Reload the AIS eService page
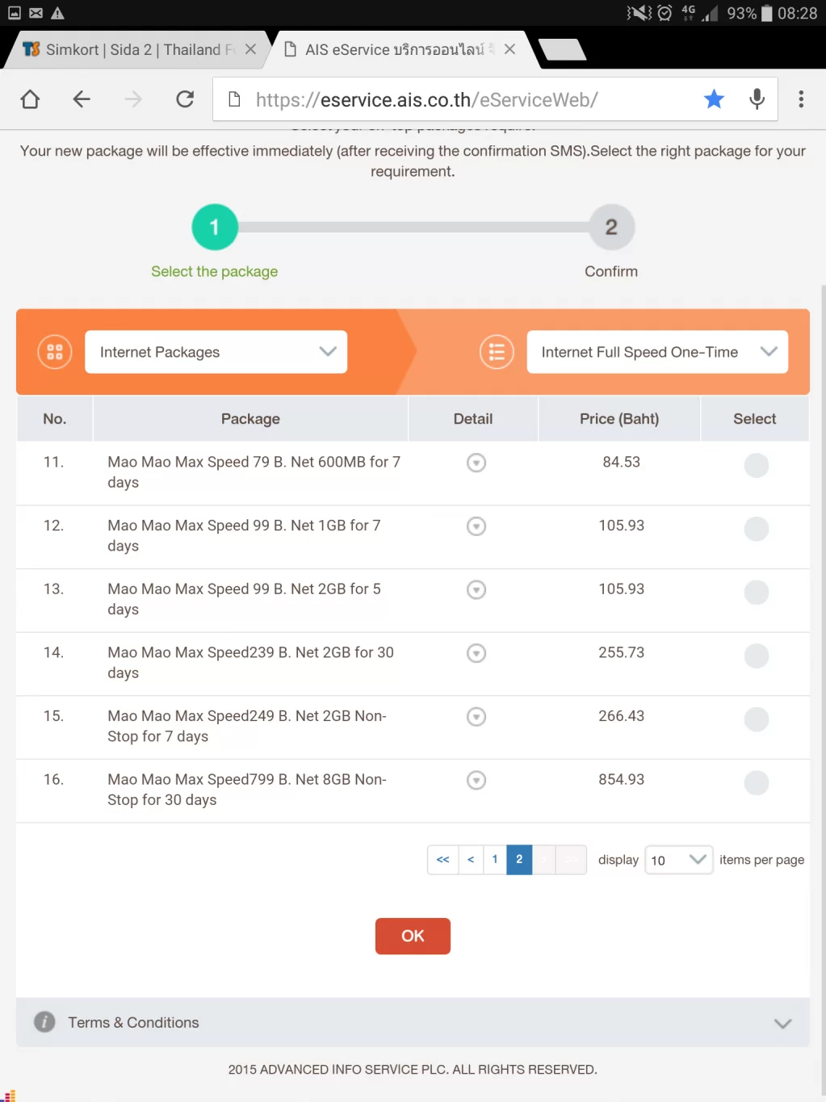This screenshot has height=1102, width=826. 185,99
